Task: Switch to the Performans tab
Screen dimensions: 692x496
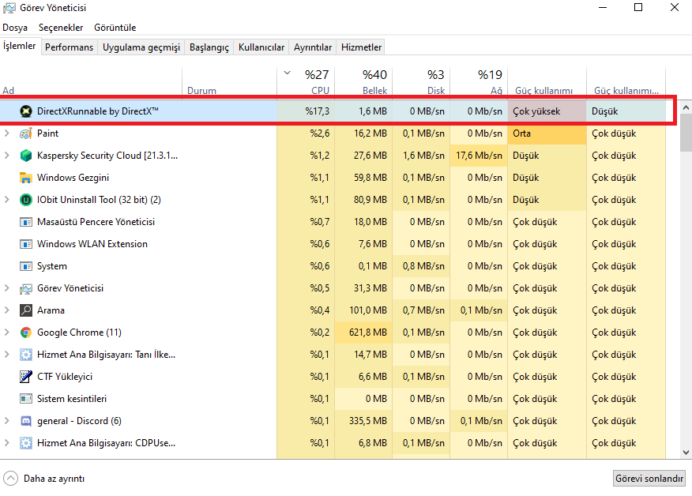Action: [69, 47]
